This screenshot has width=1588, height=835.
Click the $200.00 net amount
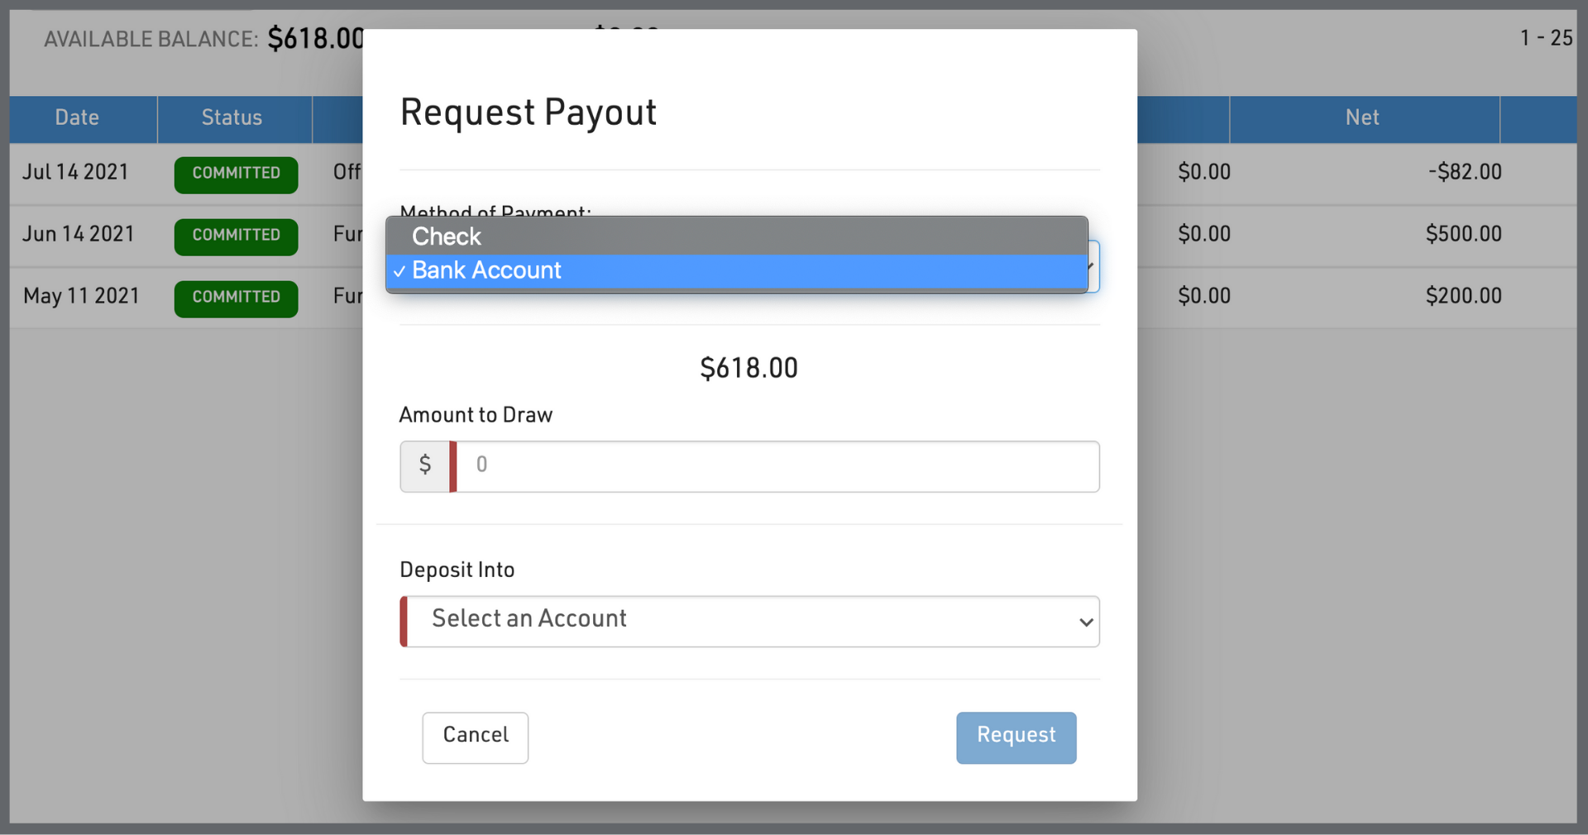tap(1463, 296)
